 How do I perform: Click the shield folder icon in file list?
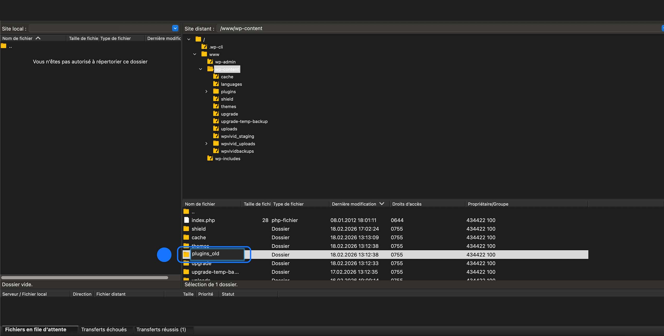[x=186, y=229]
